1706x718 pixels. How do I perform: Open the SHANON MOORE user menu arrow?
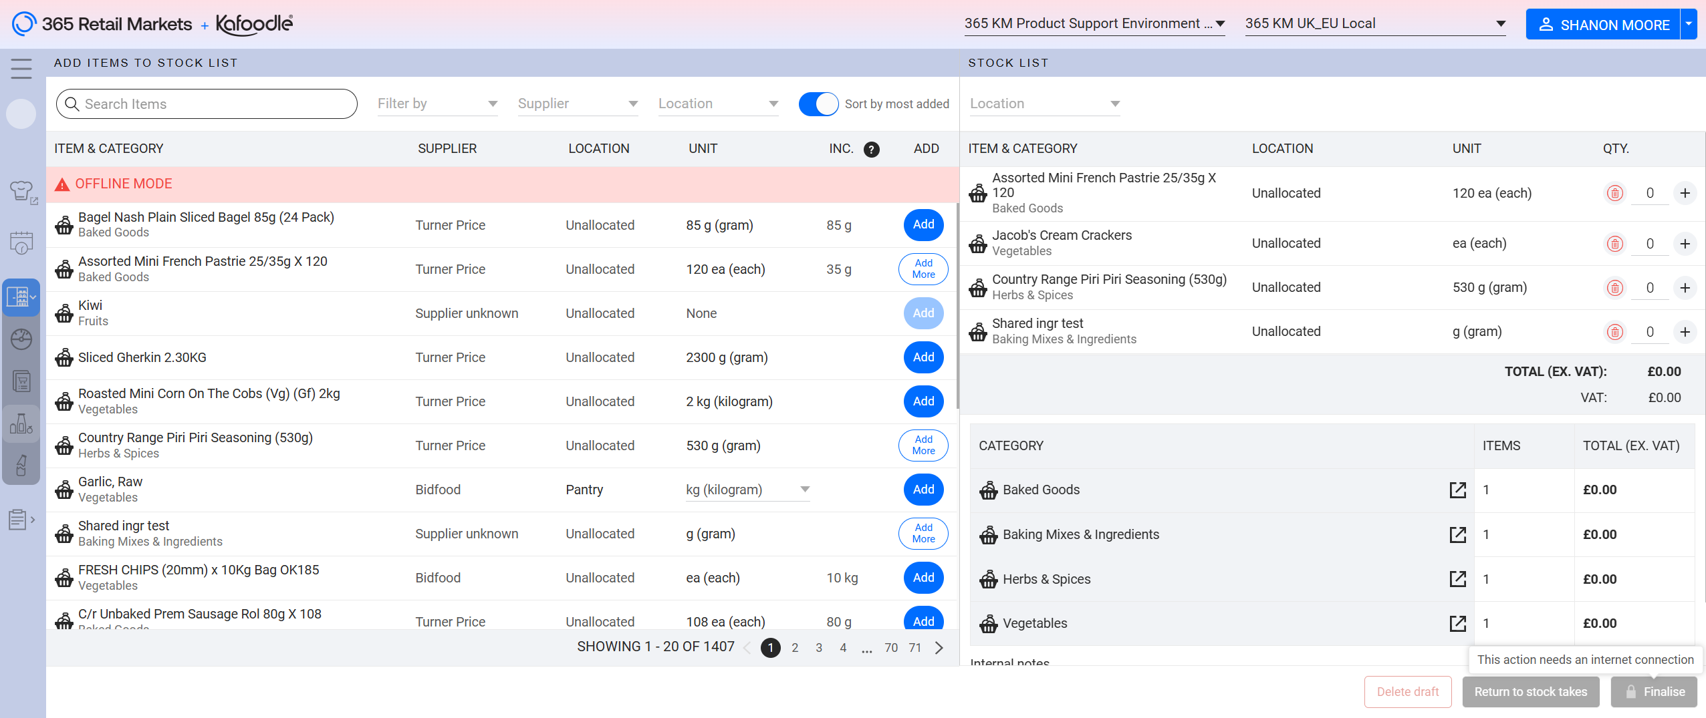click(x=1689, y=25)
